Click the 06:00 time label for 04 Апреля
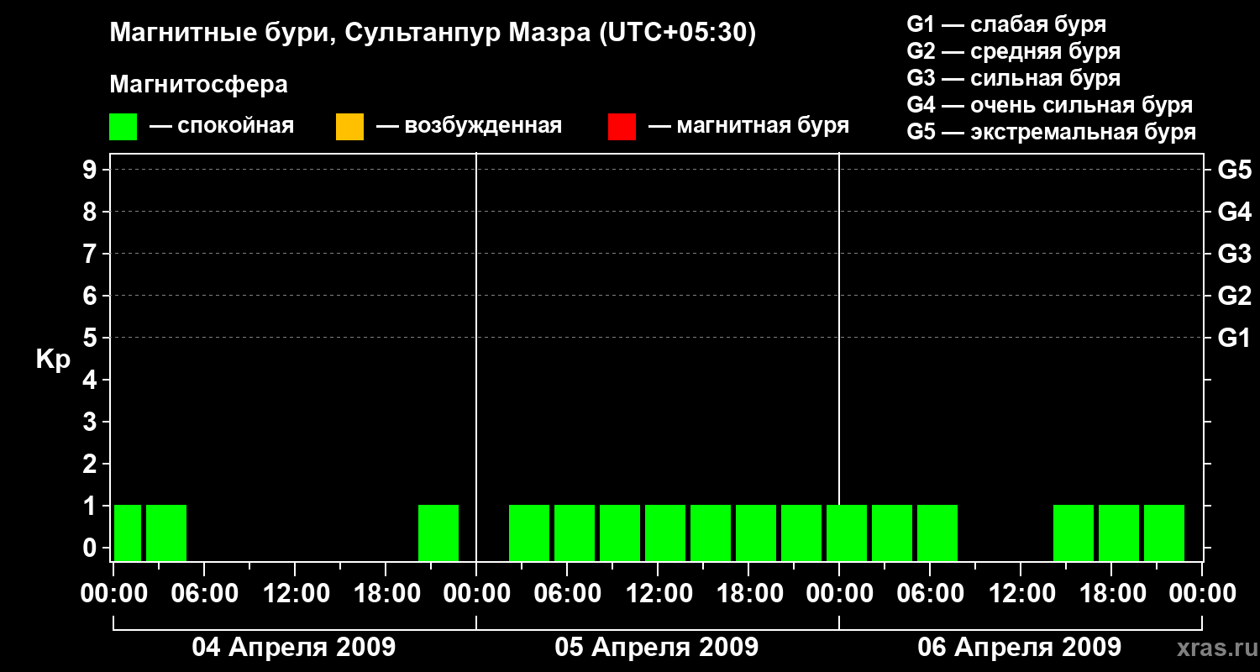Screen dimensions: 1260x672 203,594
